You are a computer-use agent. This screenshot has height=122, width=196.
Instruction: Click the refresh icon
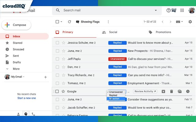click(x=70, y=22)
